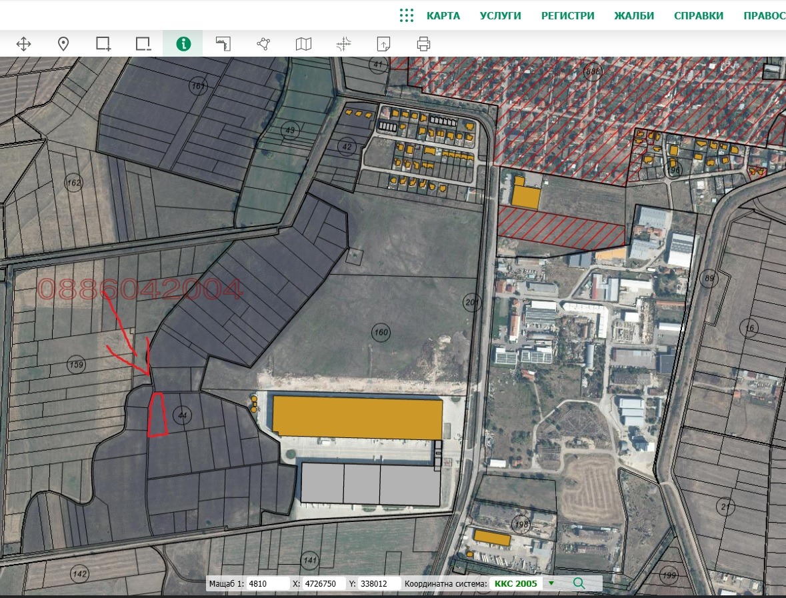Click parcel label 89 on the map
This screenshot has width=786, height=598.
tap(709, 278)
